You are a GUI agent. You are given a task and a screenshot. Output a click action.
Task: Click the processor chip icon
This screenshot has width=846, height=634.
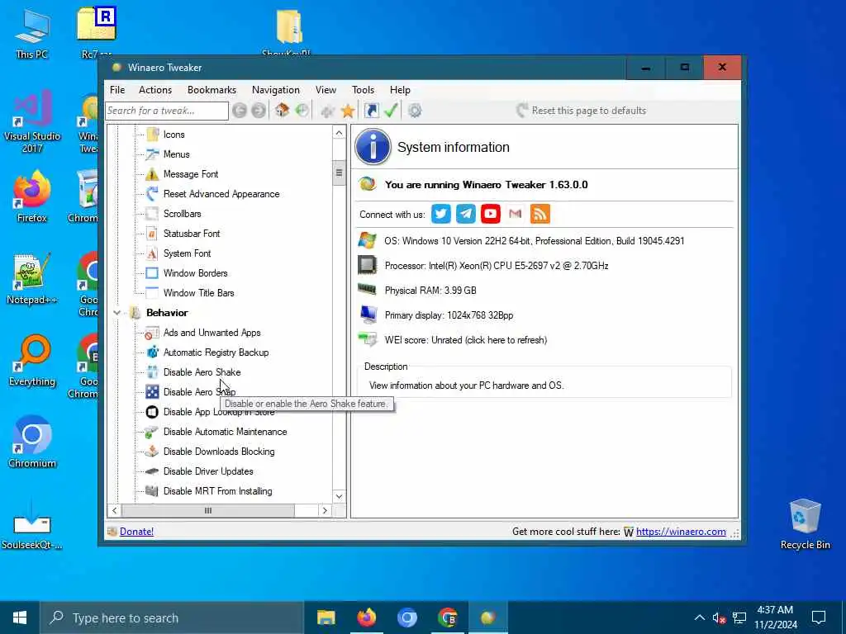click(x=368, y=265)
